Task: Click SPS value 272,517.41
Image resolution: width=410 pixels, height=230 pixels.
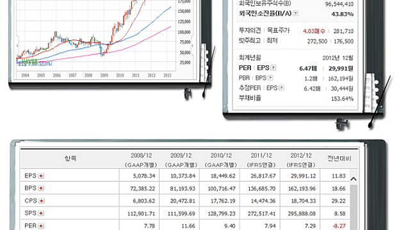Action: point(262,213)
